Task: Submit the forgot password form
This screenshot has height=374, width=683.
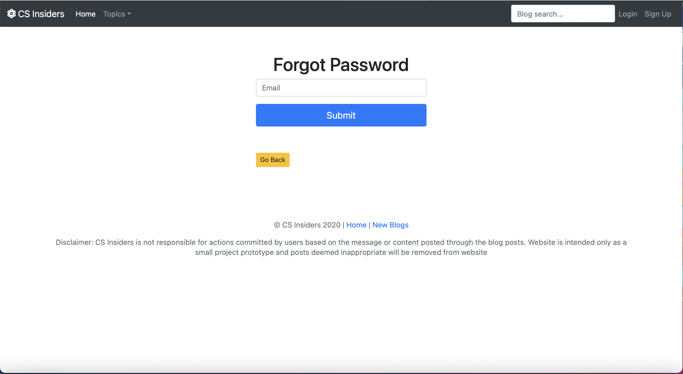Action: click(341, 115)
